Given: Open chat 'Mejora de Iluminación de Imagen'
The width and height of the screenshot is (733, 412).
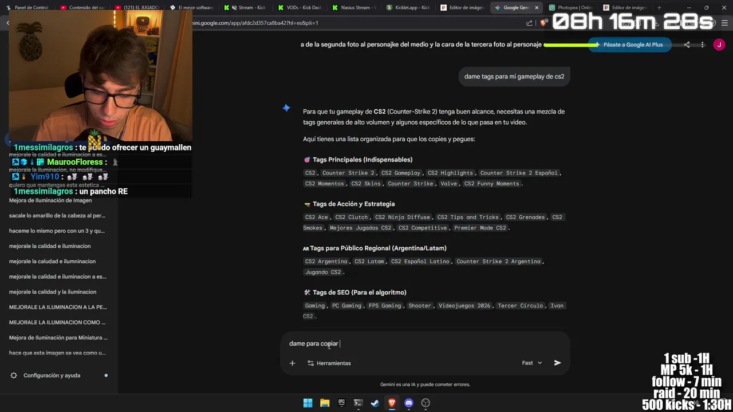Looking at the screenshot, I should 50,200.
